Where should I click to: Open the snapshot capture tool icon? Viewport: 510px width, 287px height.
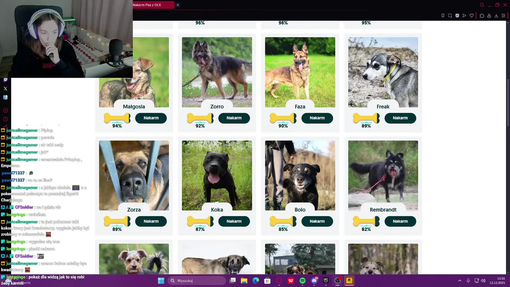(450, 16)
